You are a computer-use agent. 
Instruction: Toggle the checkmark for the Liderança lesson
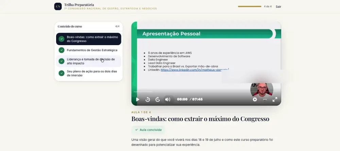(x=62, y=61)
